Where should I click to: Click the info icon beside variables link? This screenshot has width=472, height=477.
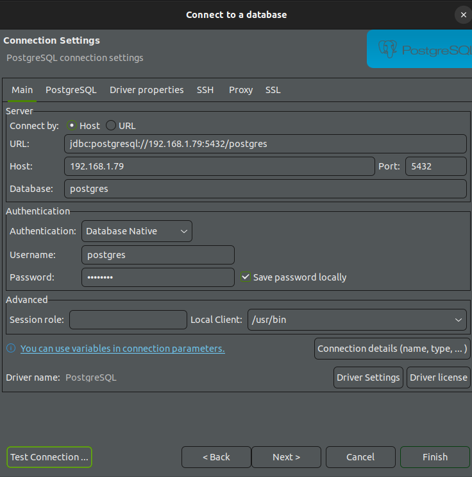coord(11,349)
